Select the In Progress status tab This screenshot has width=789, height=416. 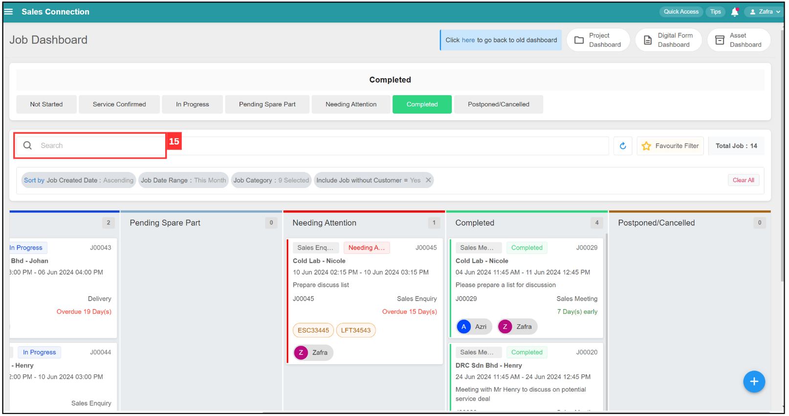pos(193,104)
